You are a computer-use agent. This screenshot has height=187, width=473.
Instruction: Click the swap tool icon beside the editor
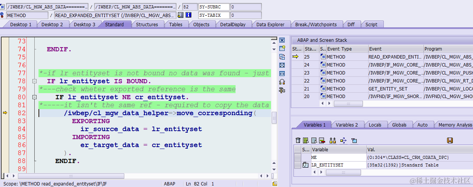click(282, 57)
